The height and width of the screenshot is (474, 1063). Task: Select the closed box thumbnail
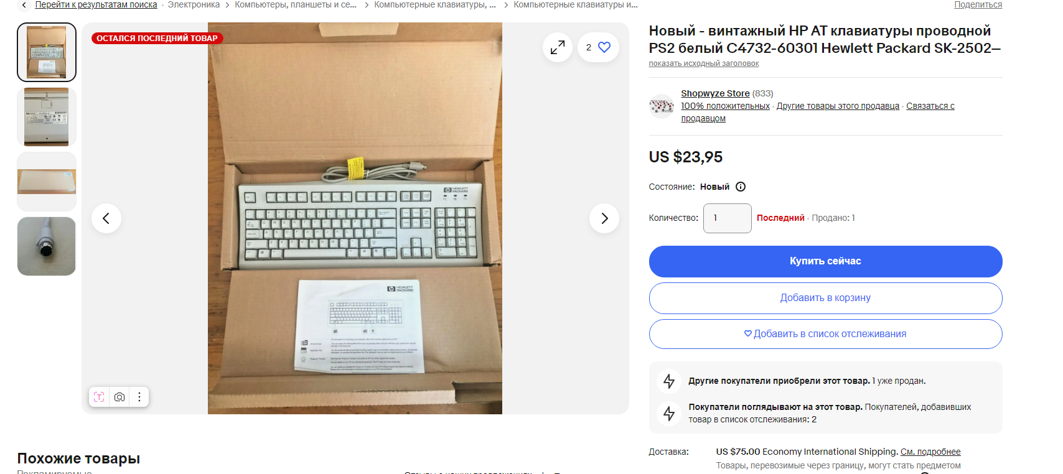click(x=47, y=182)
